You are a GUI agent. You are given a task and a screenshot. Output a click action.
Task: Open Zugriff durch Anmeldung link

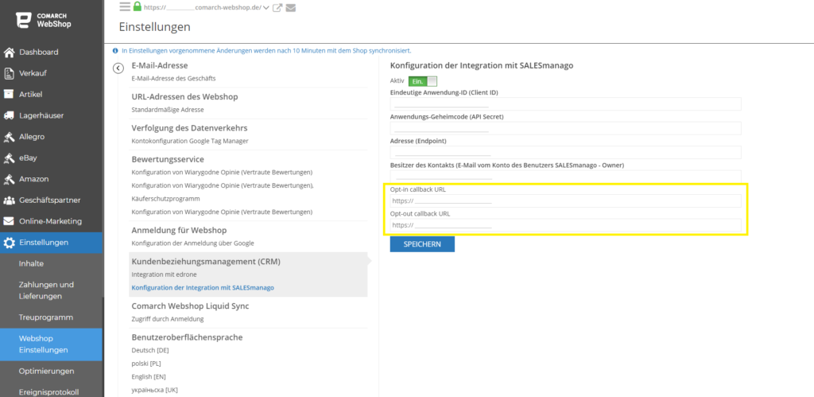(168, 318)
